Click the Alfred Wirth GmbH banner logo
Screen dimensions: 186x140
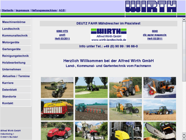[108, 35]
